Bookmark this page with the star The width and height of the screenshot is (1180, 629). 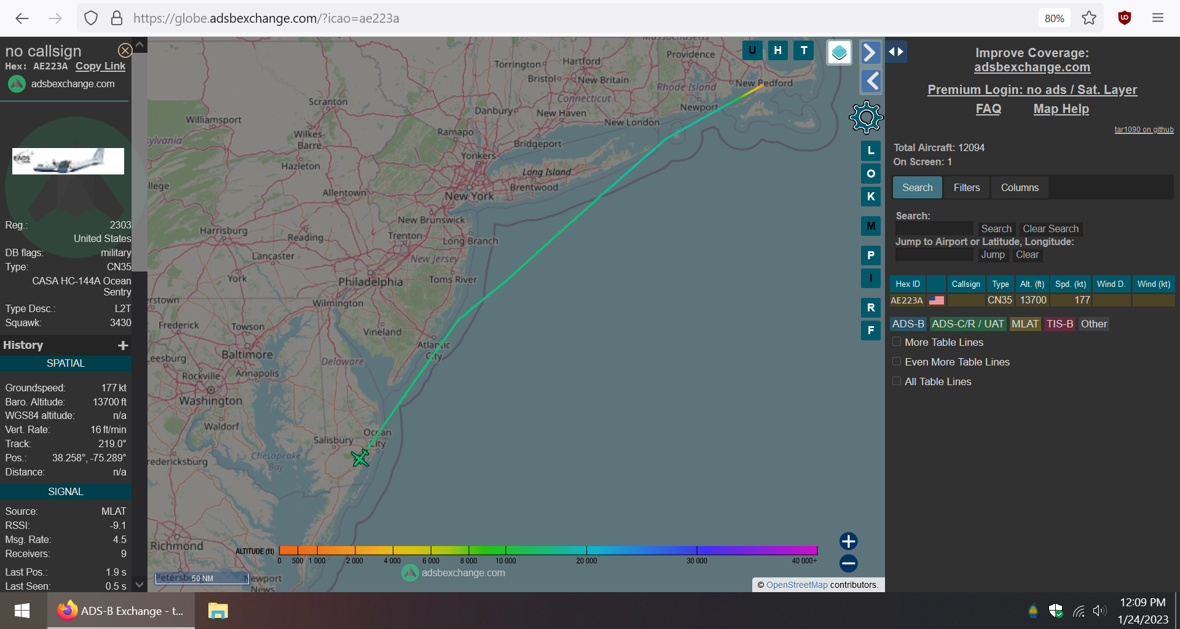(x=1089, y=18)
